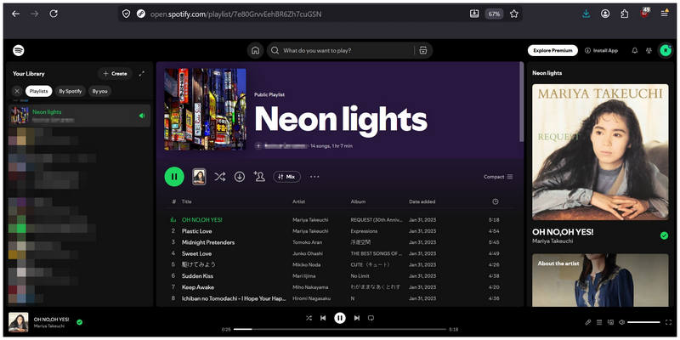Toggle saved checkmark in right panel
Viewport: 680px width, 340px height.
pyautogui.click(x=664, y=235)
